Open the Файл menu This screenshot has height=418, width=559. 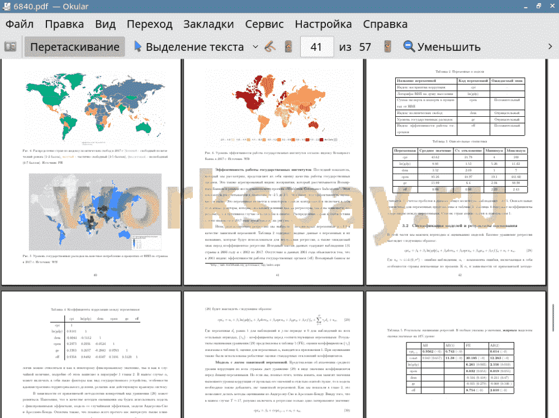(x=20, y=24)
